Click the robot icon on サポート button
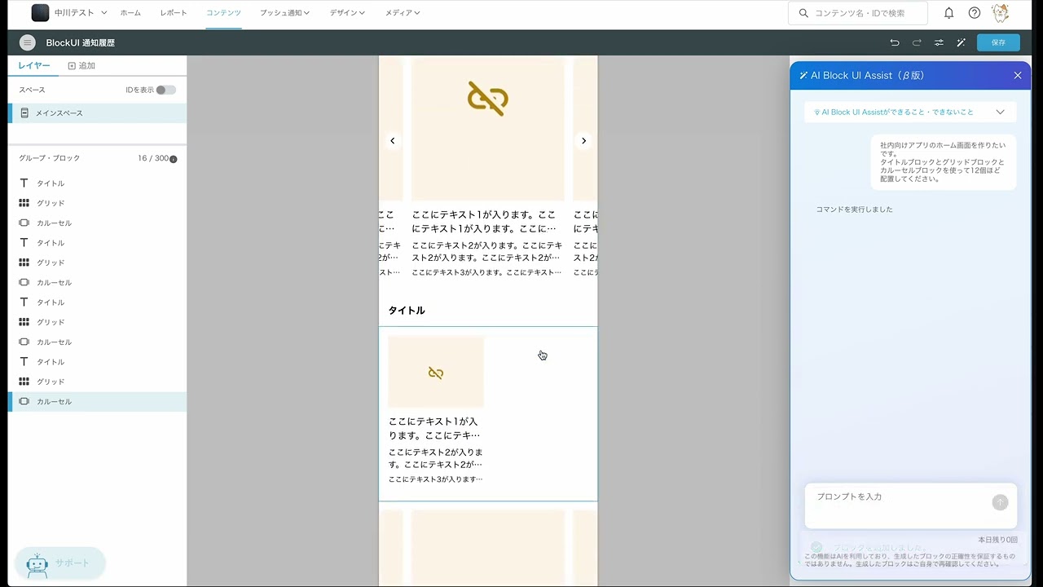The width and height of the screenshot is (1043, 587). point(37,564)
